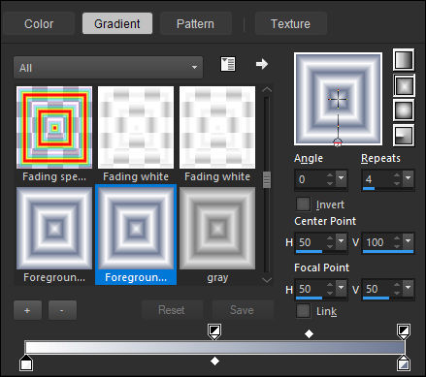Open the Focal Point V dropdown arrow
Image resolution: width=426 pixels, height=377 pixels.
pos(409,288)
